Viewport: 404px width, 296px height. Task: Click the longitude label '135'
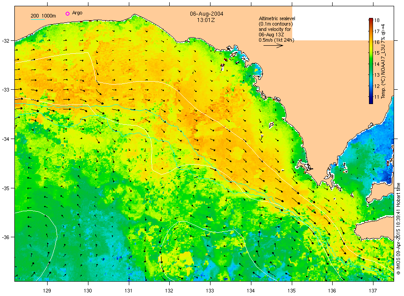click(x=292, y=291)
